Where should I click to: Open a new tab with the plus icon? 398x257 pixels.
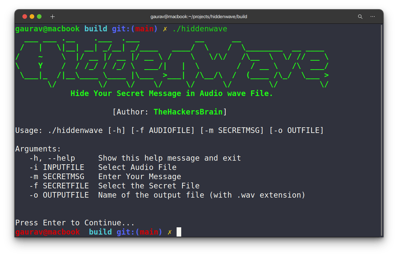(x=53, y=16)
